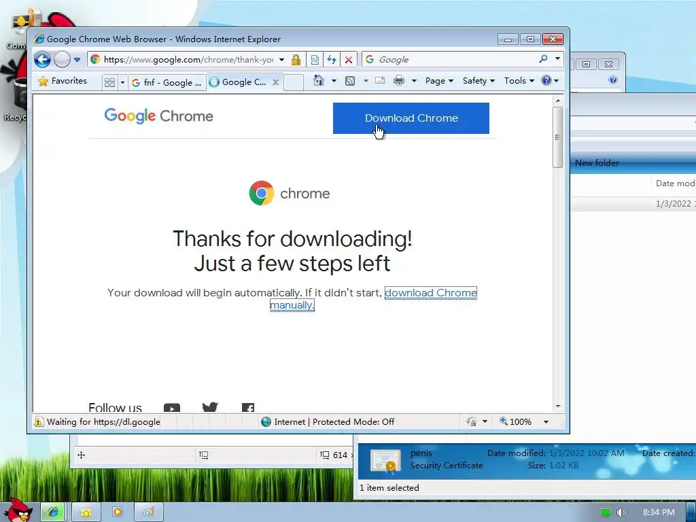Show Quick Tabs thumbnail grid
Viewport: 696px width, 522px height.
[x=109, y=82]
